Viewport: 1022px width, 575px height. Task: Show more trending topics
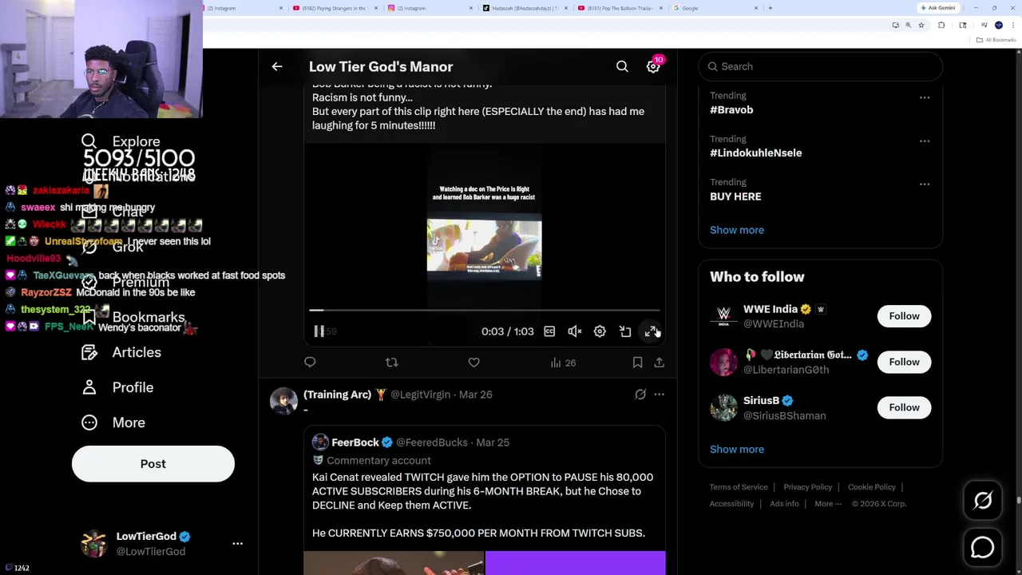click(737, 230)
